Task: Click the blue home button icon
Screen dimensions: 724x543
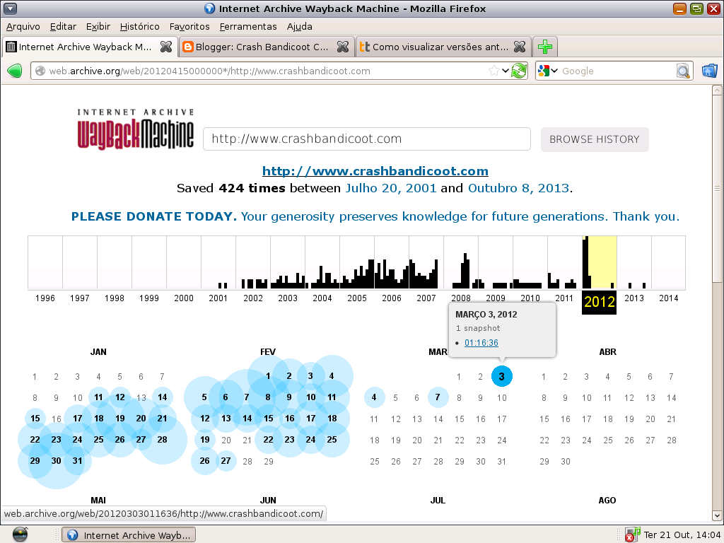Action: click(709, 71)
